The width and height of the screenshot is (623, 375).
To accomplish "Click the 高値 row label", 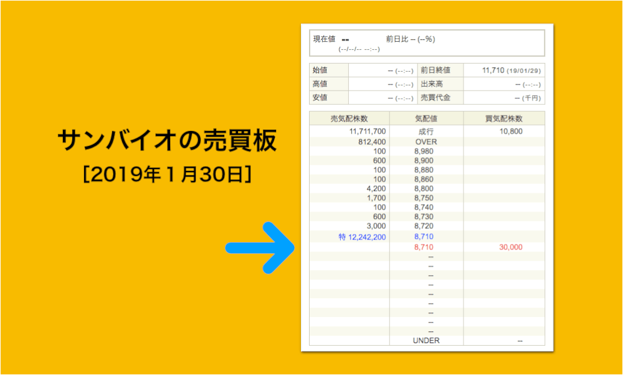I will pos(320,84).
